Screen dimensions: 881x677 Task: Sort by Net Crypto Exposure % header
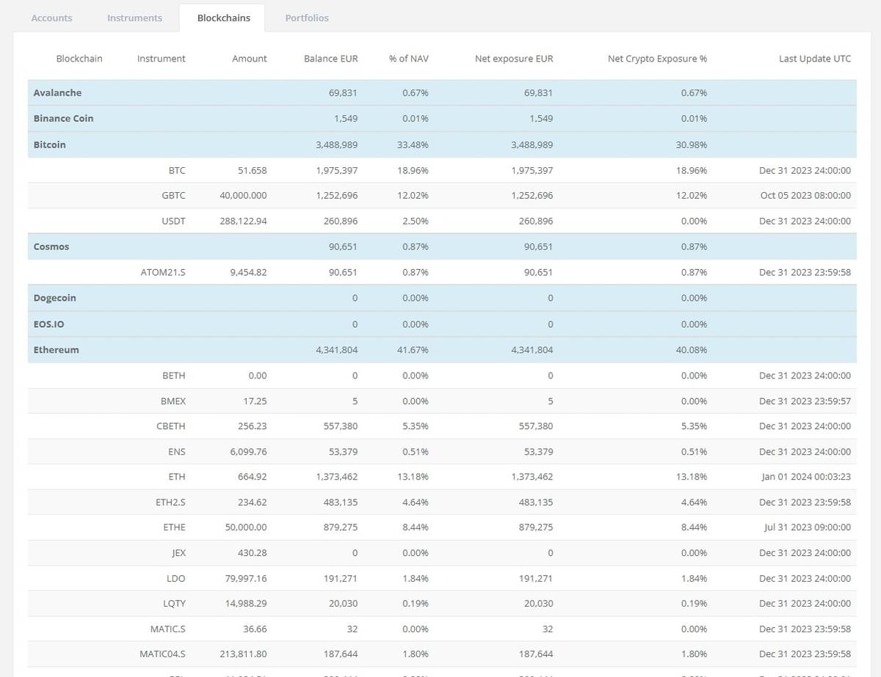click(657, 59)
